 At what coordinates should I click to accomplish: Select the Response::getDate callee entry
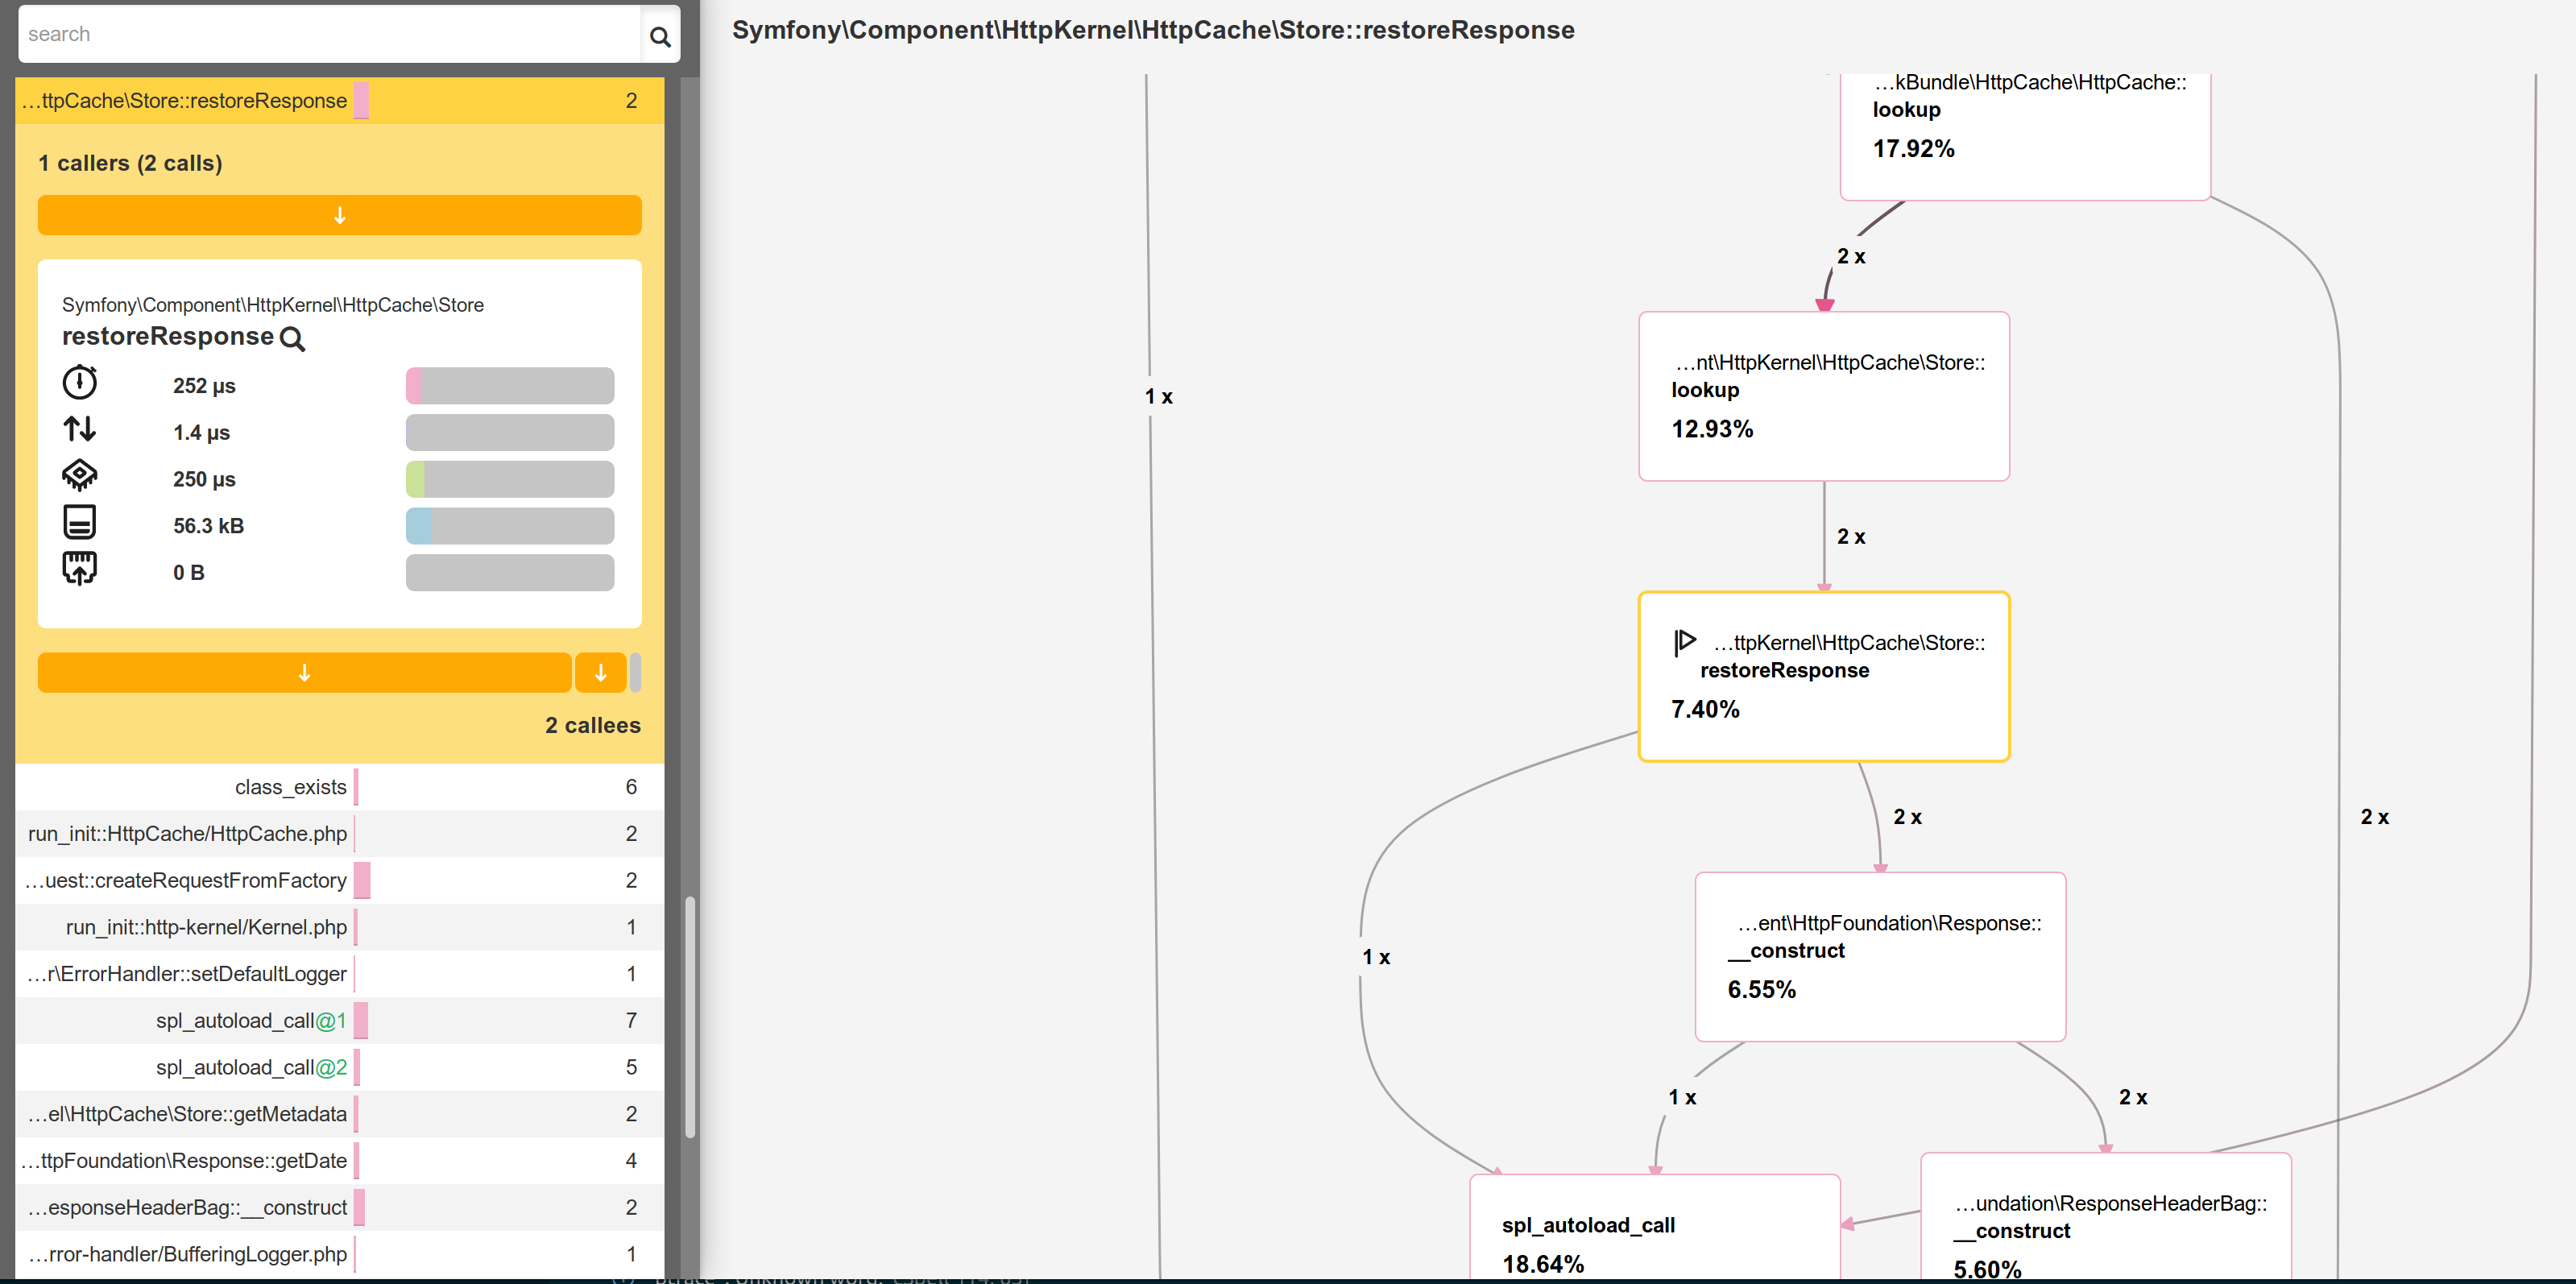[185, 1160]
